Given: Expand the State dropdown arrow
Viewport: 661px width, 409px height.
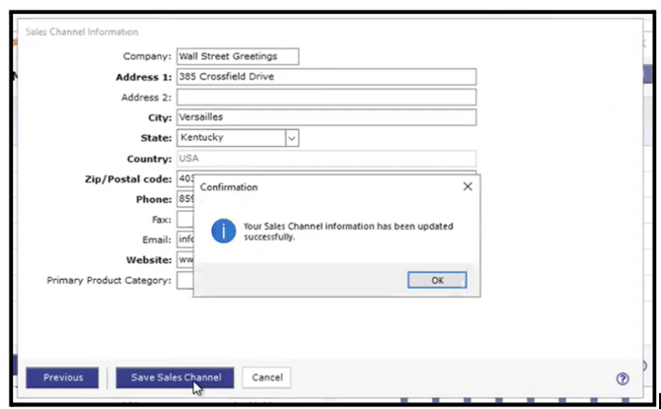Looking at the screenshot, I should (291, 138).
